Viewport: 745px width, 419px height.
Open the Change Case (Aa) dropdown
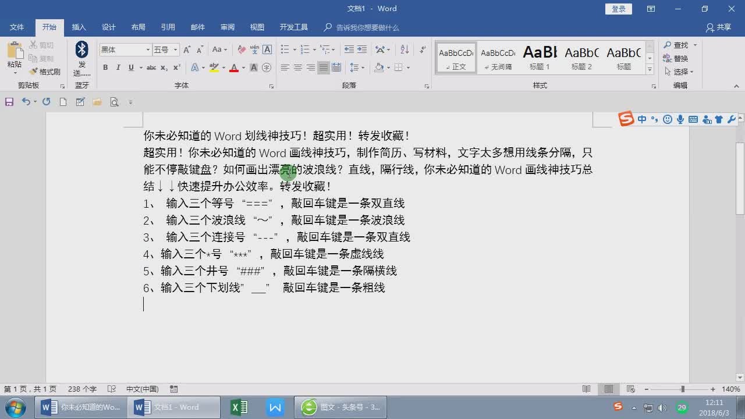tap(220, 50)
